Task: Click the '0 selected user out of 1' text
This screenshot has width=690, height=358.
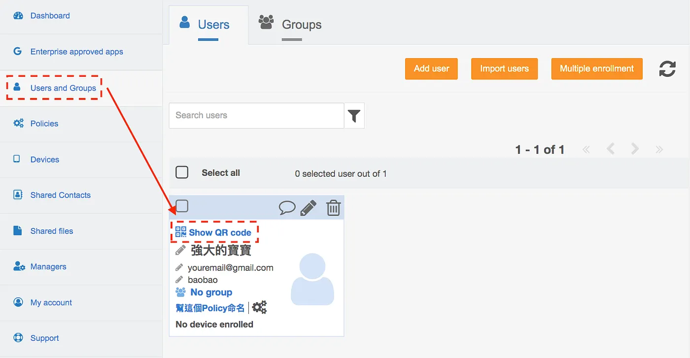Action: click(x=341, y=174)
